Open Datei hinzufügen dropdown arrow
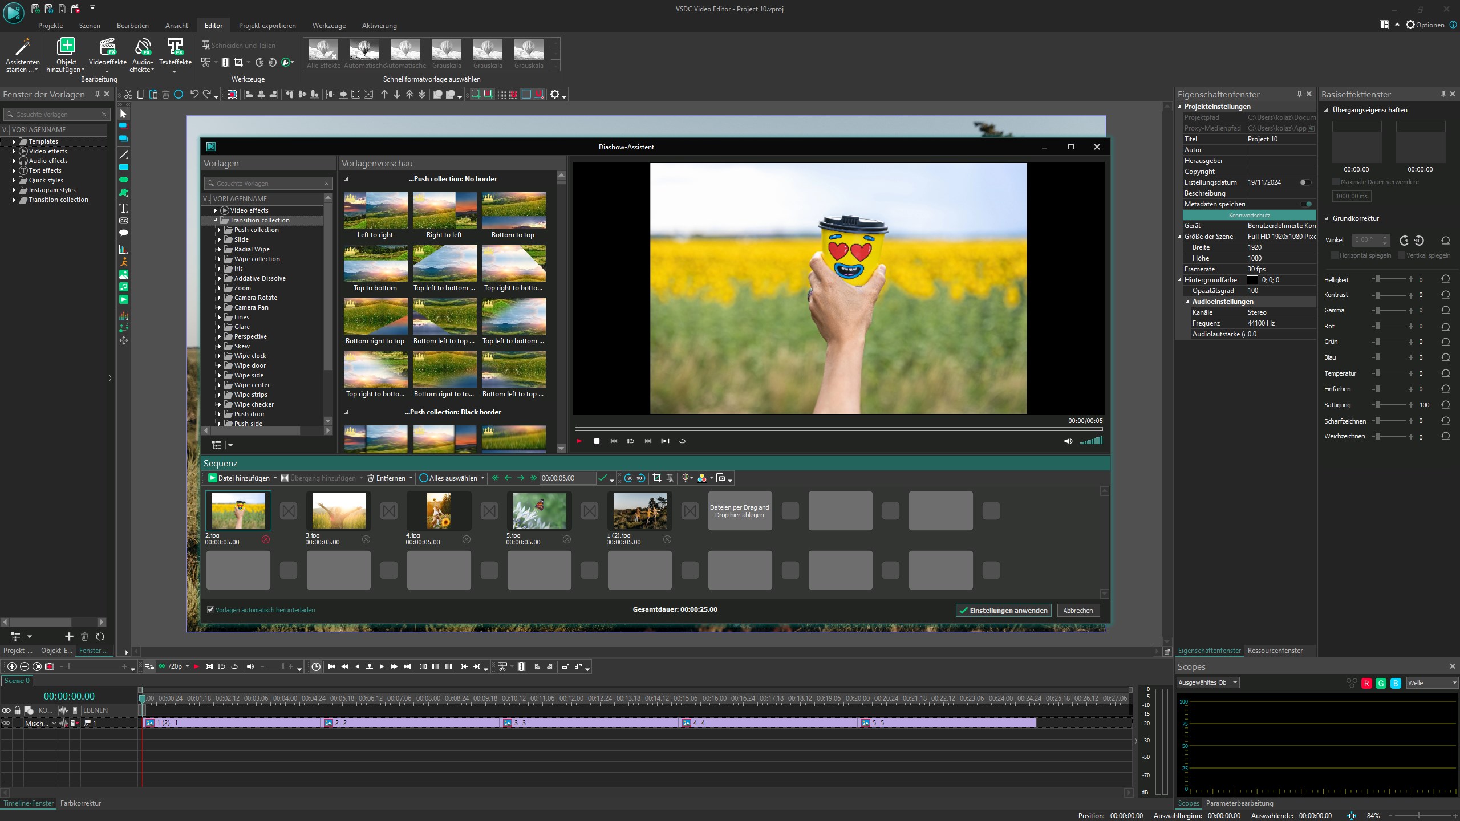 [x=275, y=478]
